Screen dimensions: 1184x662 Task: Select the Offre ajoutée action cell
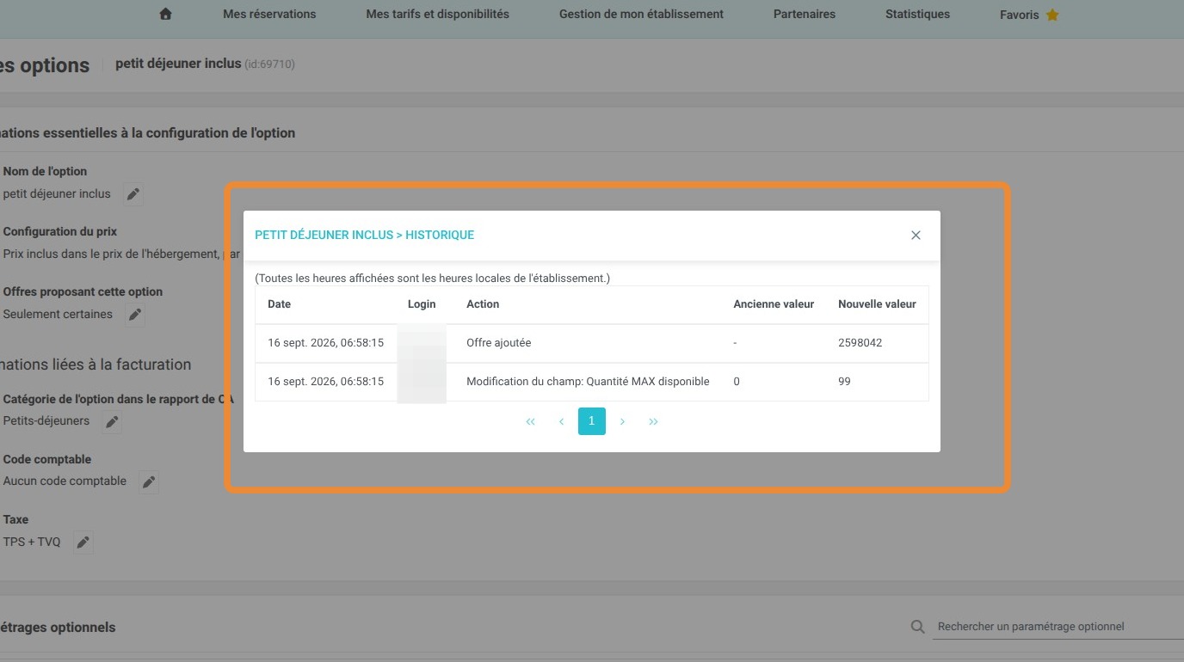click(499, 343)
